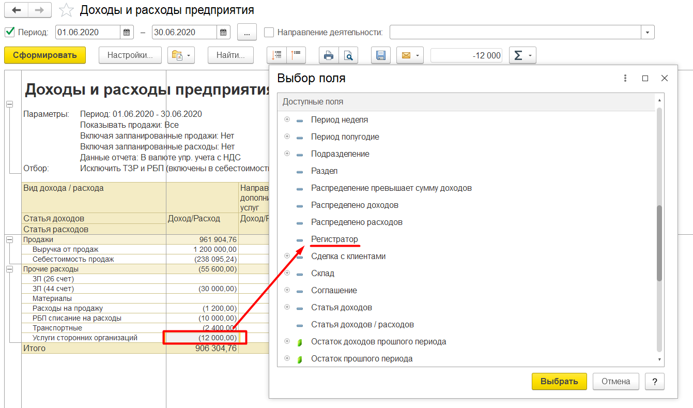This screenshot has width=693, height=408.
Task: Open report variants folder dropdown
Action: (181, 55)
